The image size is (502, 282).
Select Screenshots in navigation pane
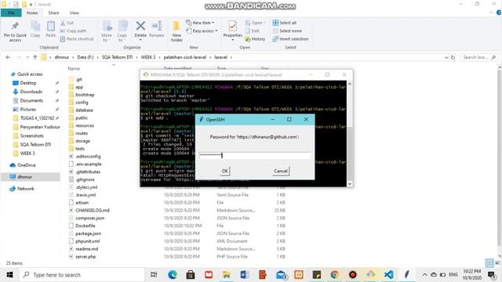[x=31, y=136]
